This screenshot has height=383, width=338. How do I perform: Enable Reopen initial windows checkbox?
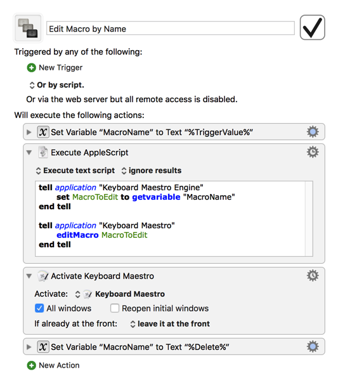point(115,308)
